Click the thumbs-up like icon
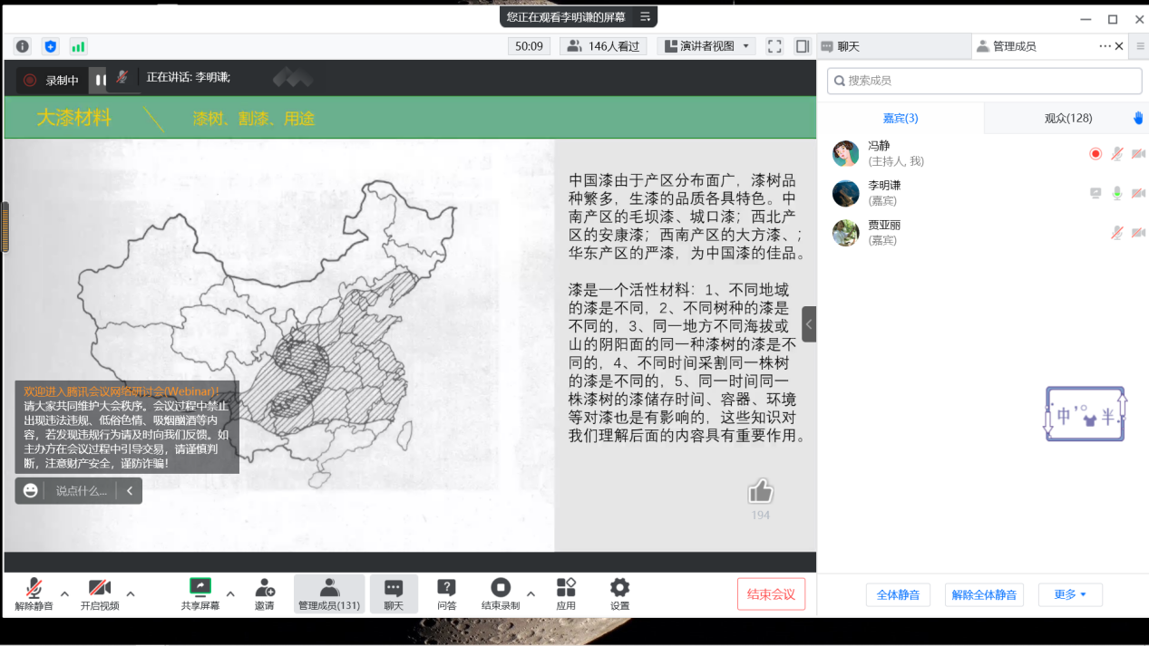This screenshot has width=1149, height=646. (760, 492)
